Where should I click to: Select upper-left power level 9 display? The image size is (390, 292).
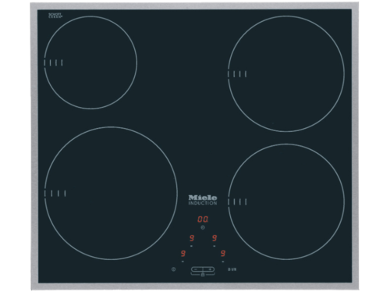192,238
